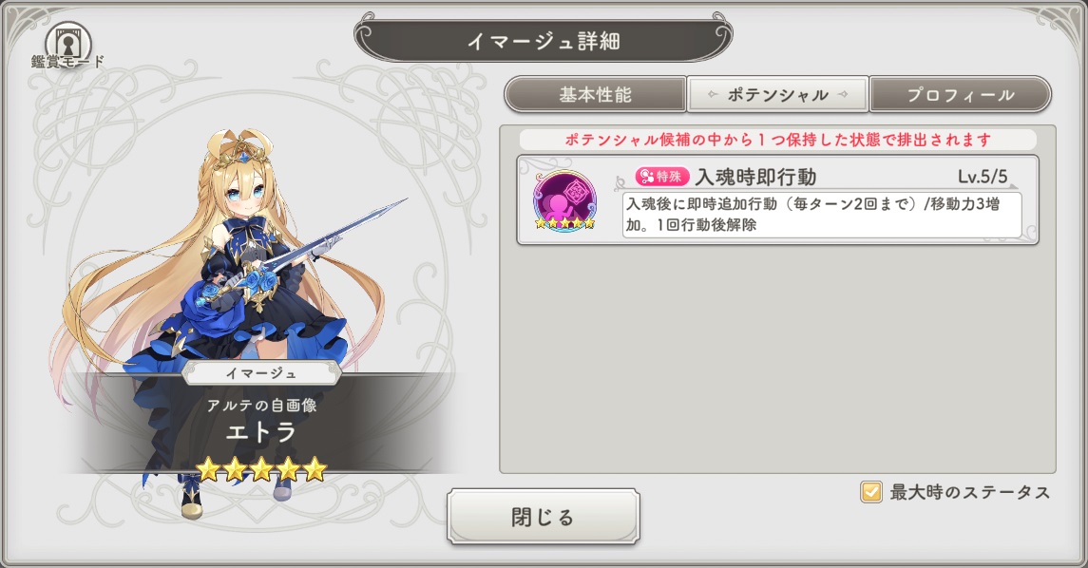Image resolution: width=1088 pixels, height=568 pixels.
Task: Open the プロフィール tab
Action: click(x=961, y=94)
